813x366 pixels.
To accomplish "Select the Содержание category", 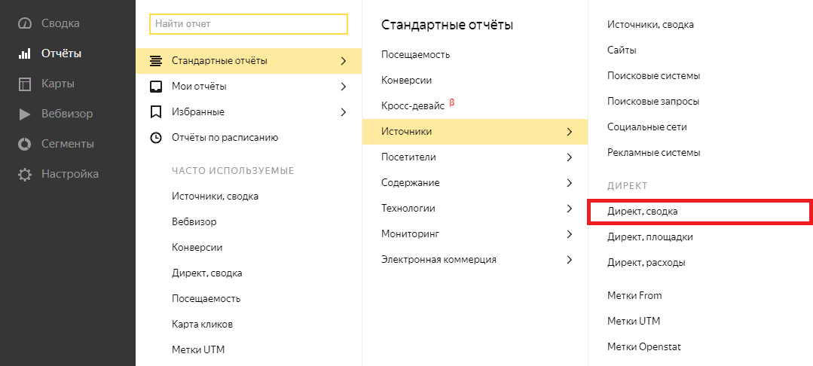I will (x=410, y=183).
